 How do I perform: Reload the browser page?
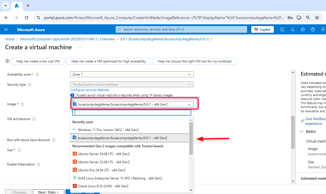[x=26, y=18]
